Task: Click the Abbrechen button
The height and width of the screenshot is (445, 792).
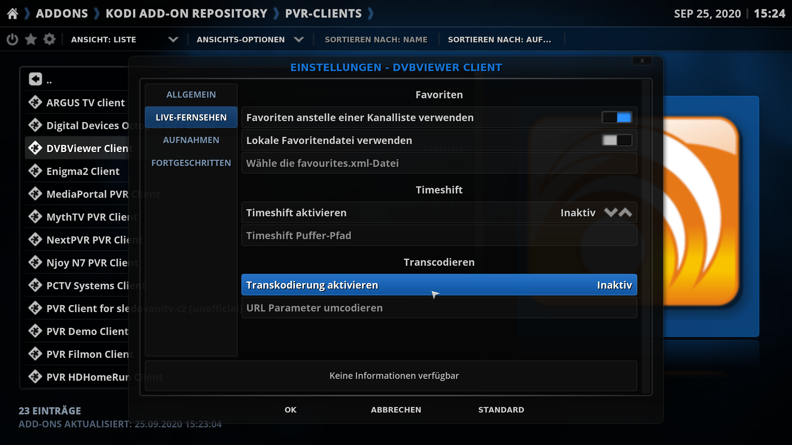Action: tap(396, 410)
